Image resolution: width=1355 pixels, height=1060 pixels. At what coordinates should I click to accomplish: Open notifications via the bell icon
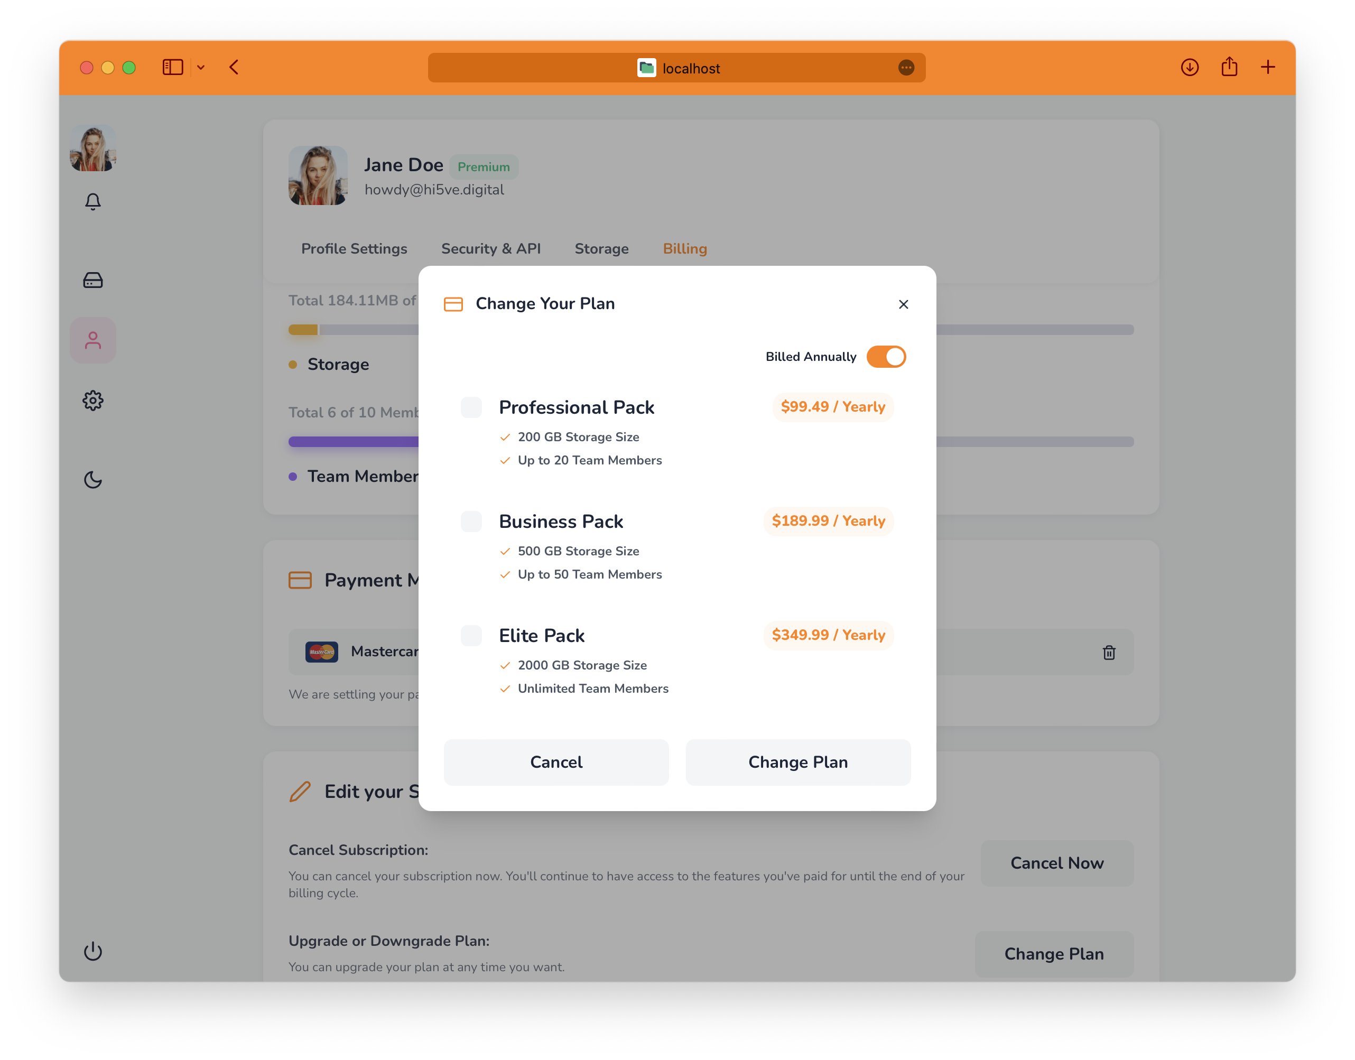click(93, 201)
